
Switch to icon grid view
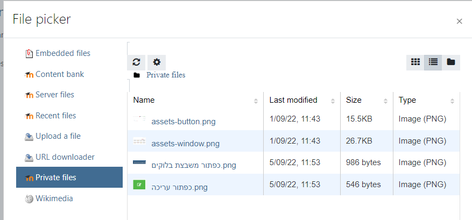(x=415, y=62)
